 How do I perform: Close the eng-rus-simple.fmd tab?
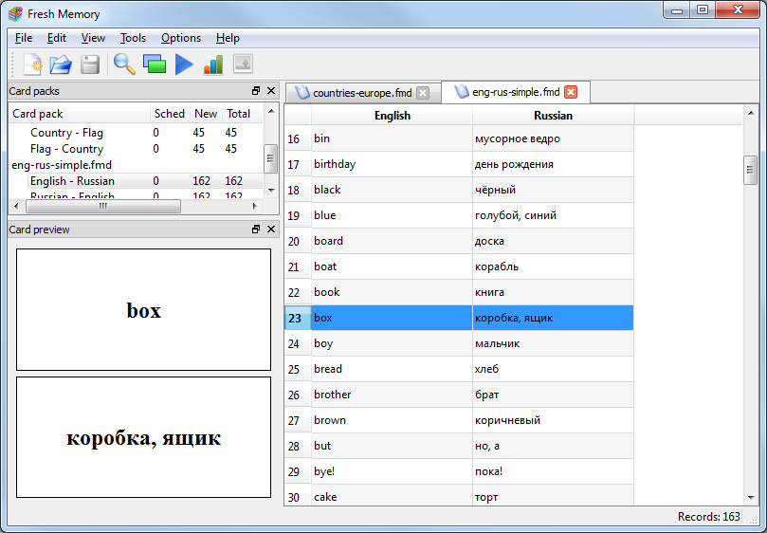click(x=571, y=92)
